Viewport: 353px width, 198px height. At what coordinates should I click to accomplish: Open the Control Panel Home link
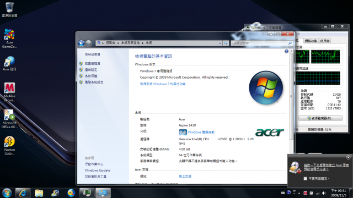coord(92,54)
